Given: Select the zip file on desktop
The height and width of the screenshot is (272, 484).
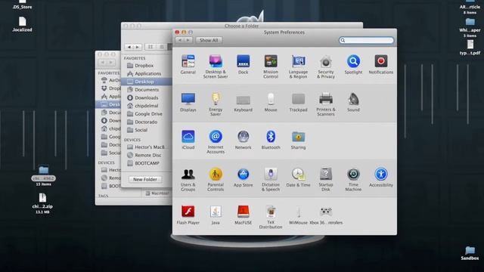Looking at the screenshot, I should [42, 203].
